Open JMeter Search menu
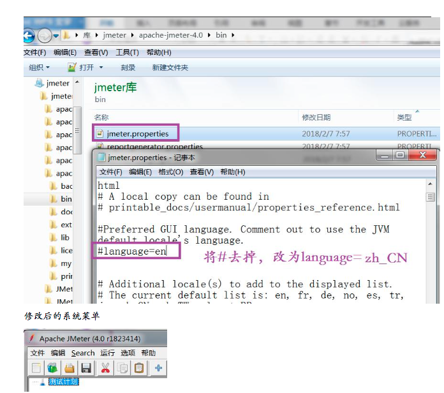The image size is (444, 393). pos(83,353)
